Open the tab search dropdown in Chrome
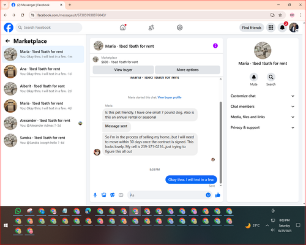 click(5, 5)
